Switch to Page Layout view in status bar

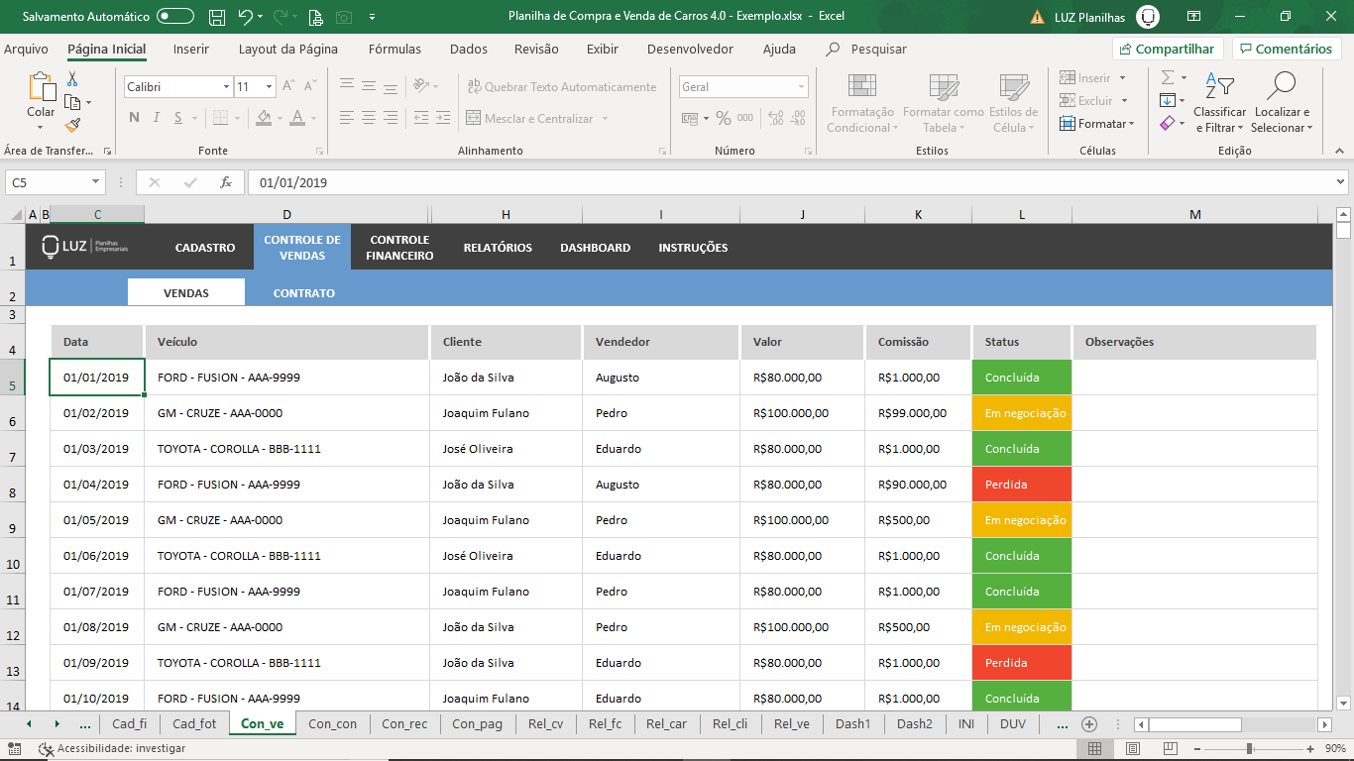click(1133, 749)
